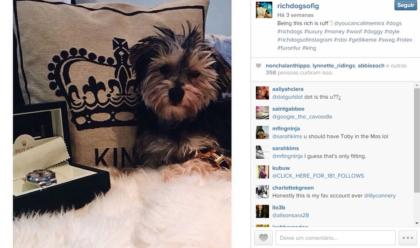The height and width of the screenshot is (248, 420).
Task: Open charlottekgreen's profile picture
Action: point(262,192)
